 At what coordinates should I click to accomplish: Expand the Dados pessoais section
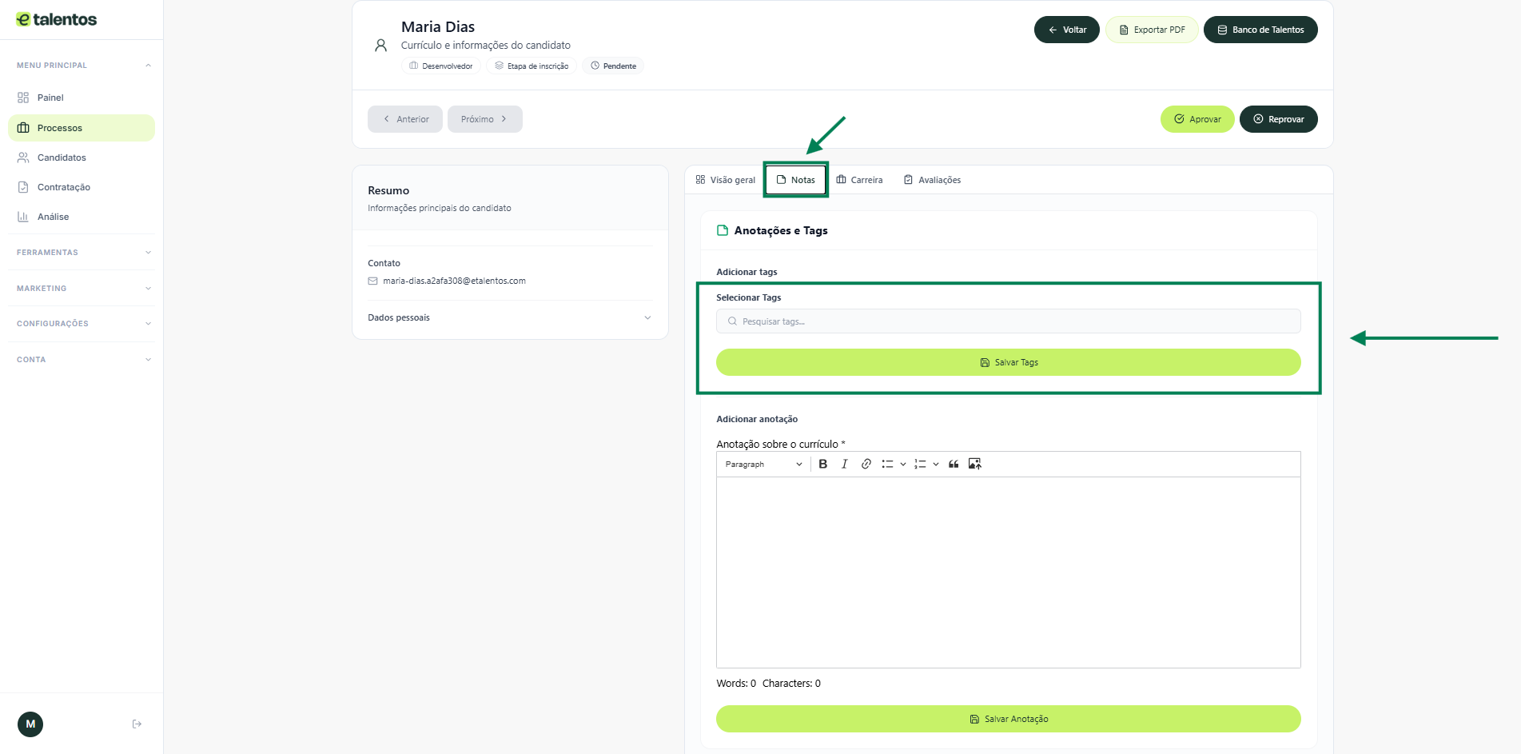(509, 318)
